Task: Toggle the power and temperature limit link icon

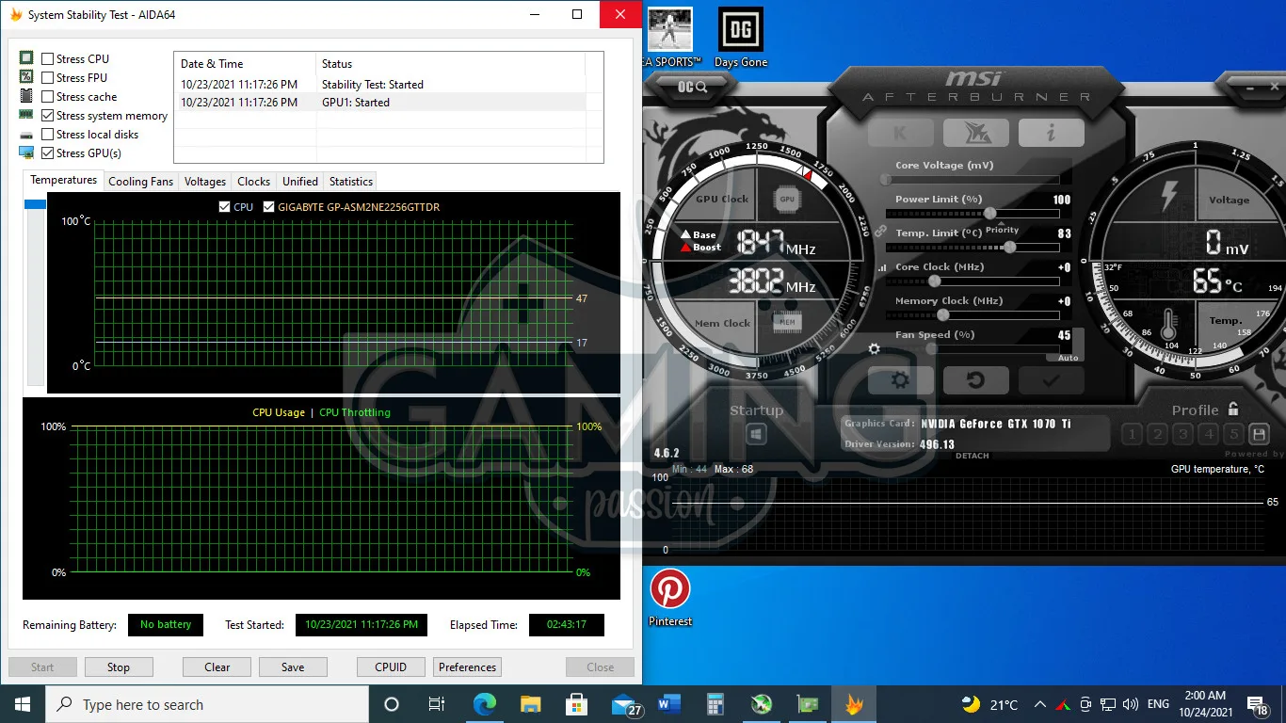Action: click(881, 231)
